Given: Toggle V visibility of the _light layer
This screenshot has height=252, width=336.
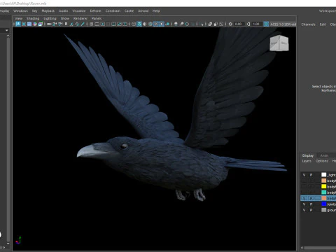Looking at the screenshot, I should click(304, 175).
